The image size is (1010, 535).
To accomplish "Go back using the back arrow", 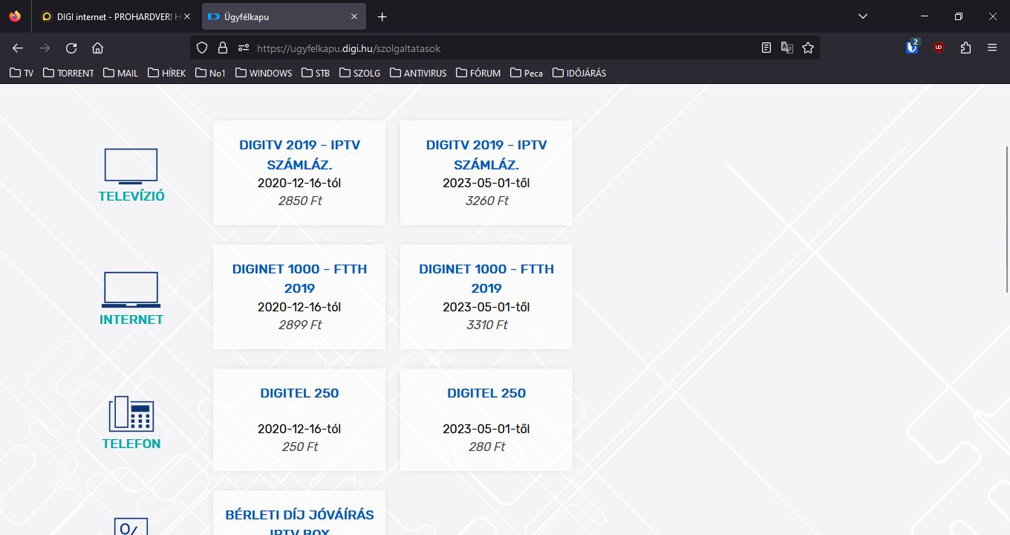I will tap(18, 48).
